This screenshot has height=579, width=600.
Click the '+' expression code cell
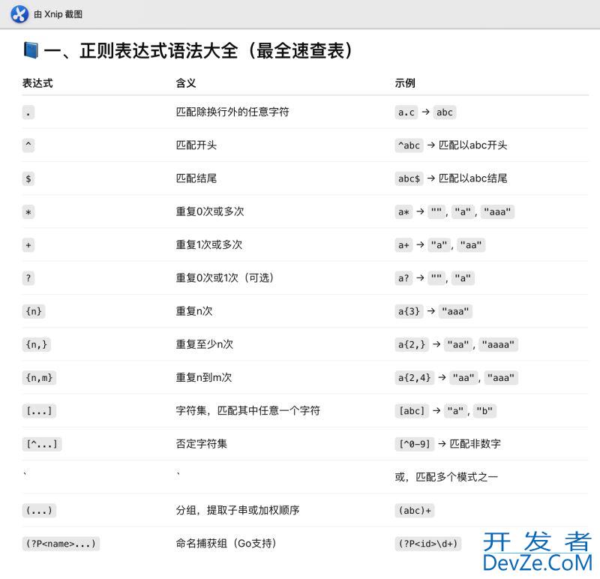tap(28, 245)
